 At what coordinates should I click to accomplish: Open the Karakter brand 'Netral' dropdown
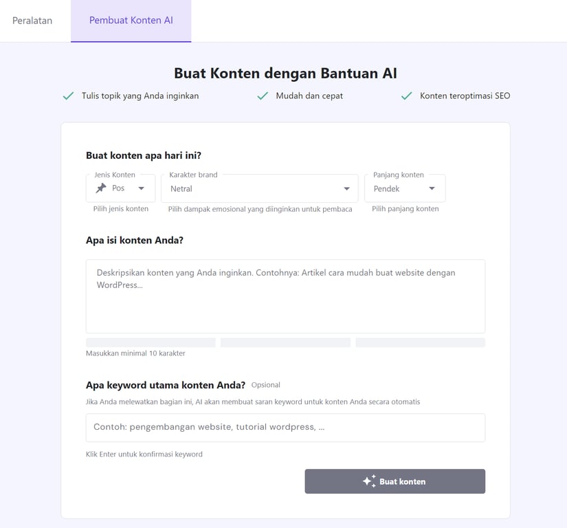(x=259, y=188)
